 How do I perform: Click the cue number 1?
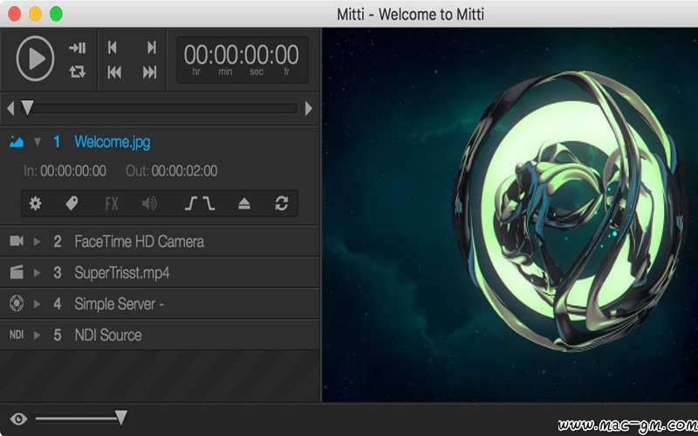point(57,142)
